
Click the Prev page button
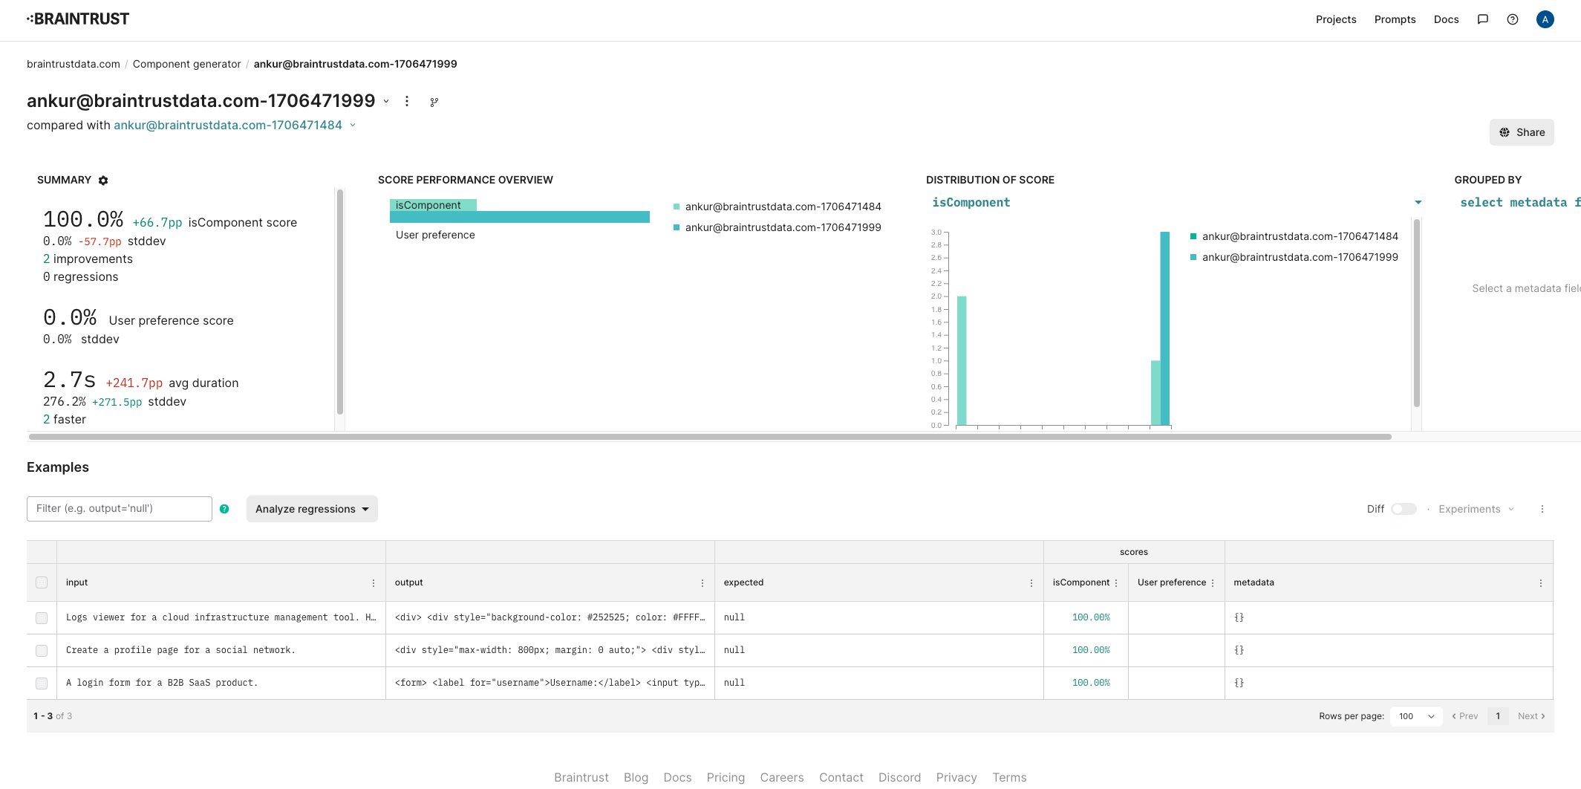1464,716
